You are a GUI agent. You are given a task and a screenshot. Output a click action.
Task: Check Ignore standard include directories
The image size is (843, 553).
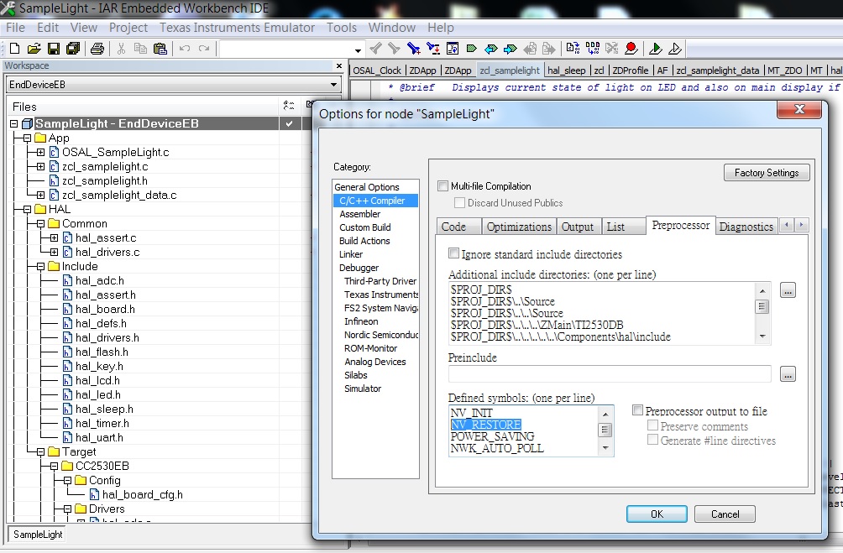point(453,253)
